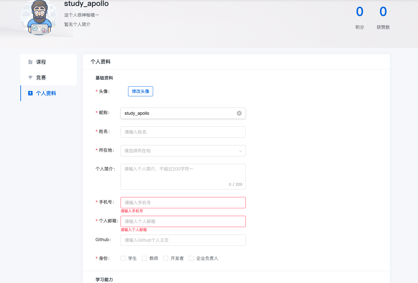Clear the nickname field with the X icon
This screenshot has height=283, width=418.
(x=239, y=113)
